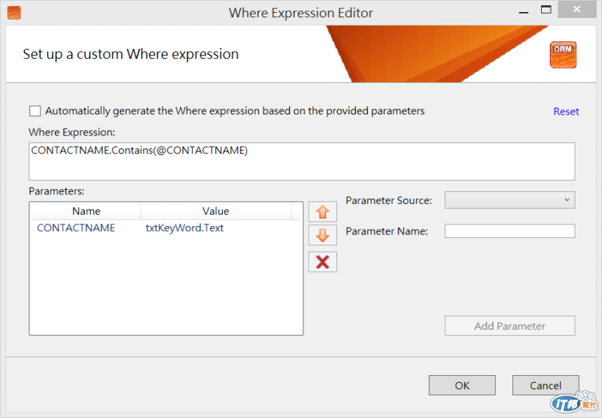Viewport: 602px width, 418px height.
Task: Click into the Where Expression text box
Action: [302, 161]
